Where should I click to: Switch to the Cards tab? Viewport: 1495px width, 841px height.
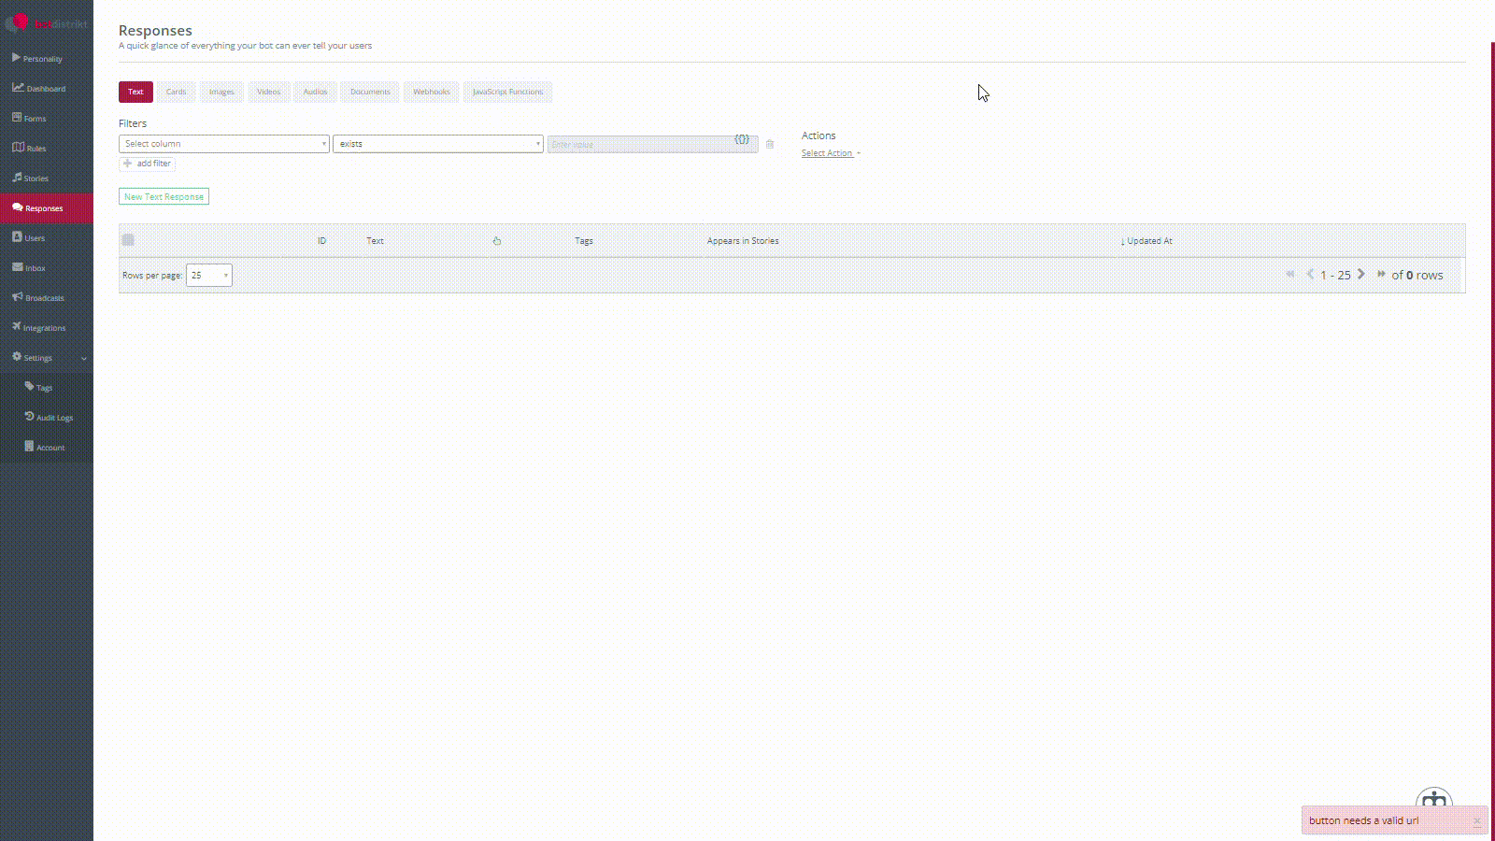(176, 92)
